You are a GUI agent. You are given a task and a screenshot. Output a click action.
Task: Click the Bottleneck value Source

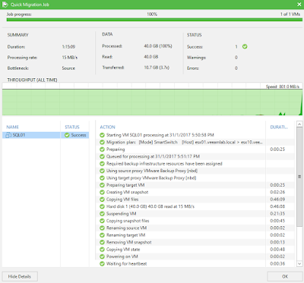pos(68,68)
